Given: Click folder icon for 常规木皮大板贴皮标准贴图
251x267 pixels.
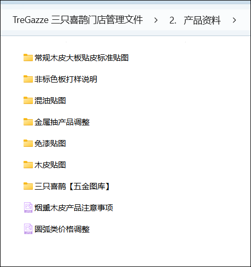Looking at the screenshot, I should [28, 57].
